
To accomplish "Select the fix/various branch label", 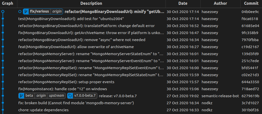I will click(39, 12).
